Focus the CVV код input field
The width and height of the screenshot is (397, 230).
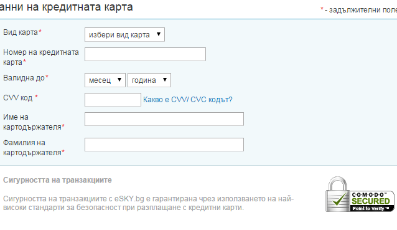[113, 99]
